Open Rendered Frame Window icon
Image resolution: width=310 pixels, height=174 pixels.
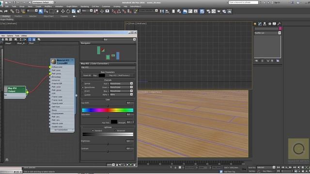click(x=214, y=11)
